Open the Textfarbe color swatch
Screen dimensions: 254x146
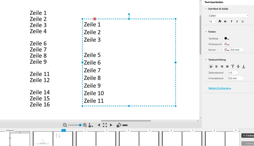(x=226, y=38)
